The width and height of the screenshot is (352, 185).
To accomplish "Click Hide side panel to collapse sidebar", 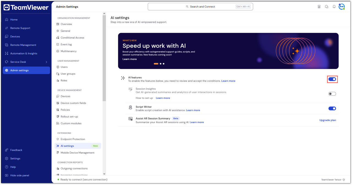I will 20,175.
